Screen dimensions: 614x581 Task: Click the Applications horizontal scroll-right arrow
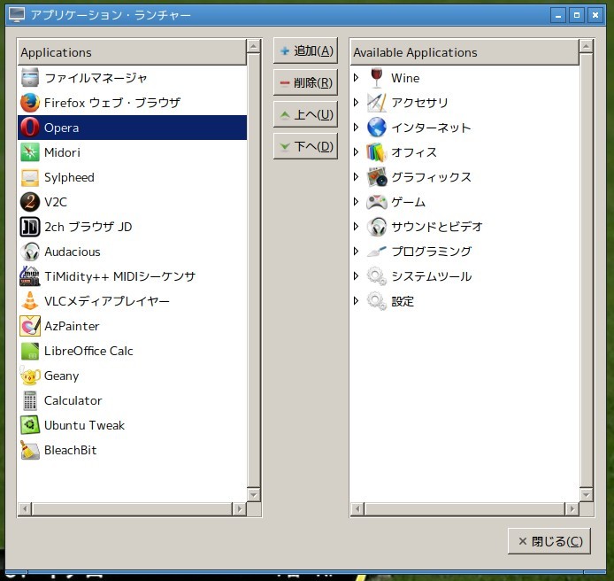pyautogui.click(x=239, y=509)
